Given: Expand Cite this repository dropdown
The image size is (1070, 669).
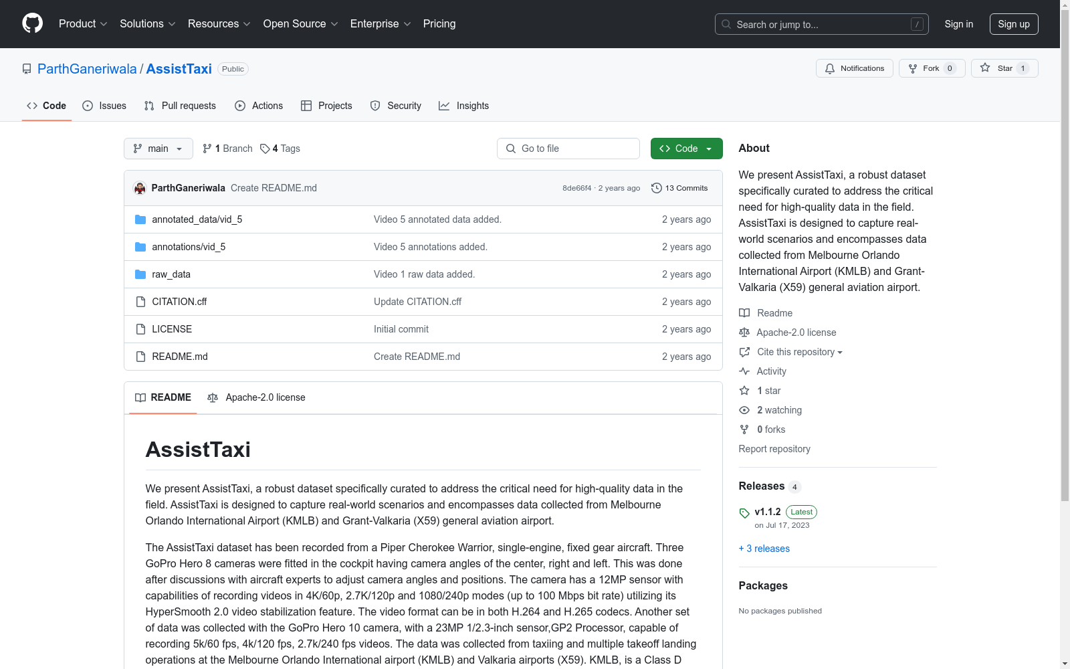Looking at the screenshot, I should point(799,352).
